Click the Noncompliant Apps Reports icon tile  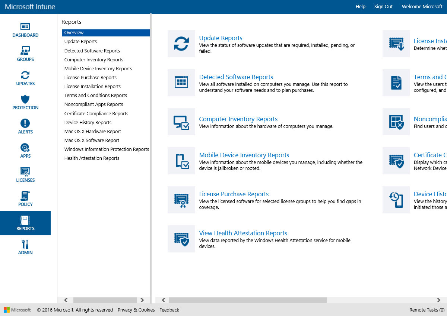click(x=396, y=122)
